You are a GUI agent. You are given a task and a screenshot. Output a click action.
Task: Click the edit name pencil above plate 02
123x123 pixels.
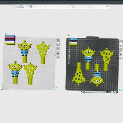coord(69,35)
